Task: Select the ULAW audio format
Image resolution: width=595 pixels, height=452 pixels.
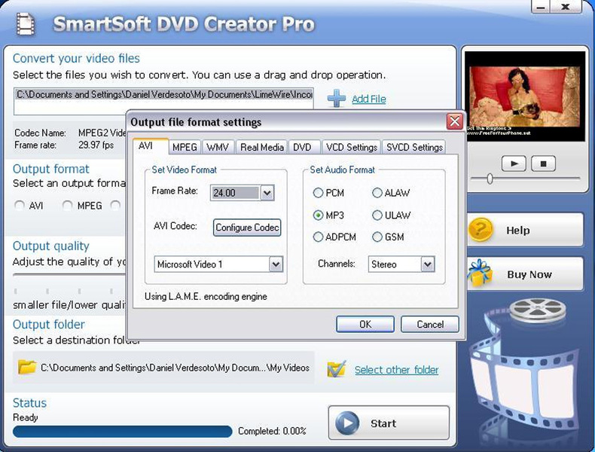Action: click(x=391, y=215)
